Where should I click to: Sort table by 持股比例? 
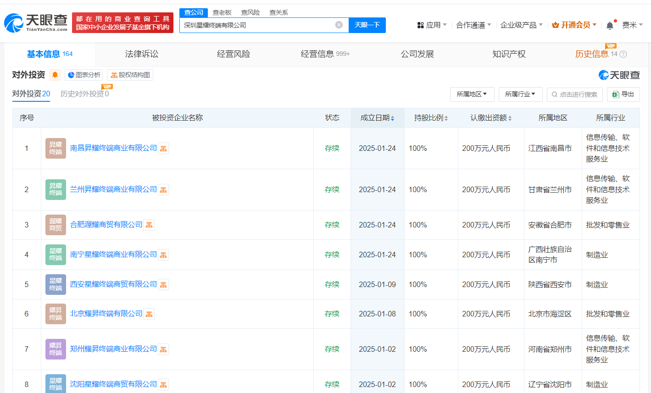[x=431, y=118]
